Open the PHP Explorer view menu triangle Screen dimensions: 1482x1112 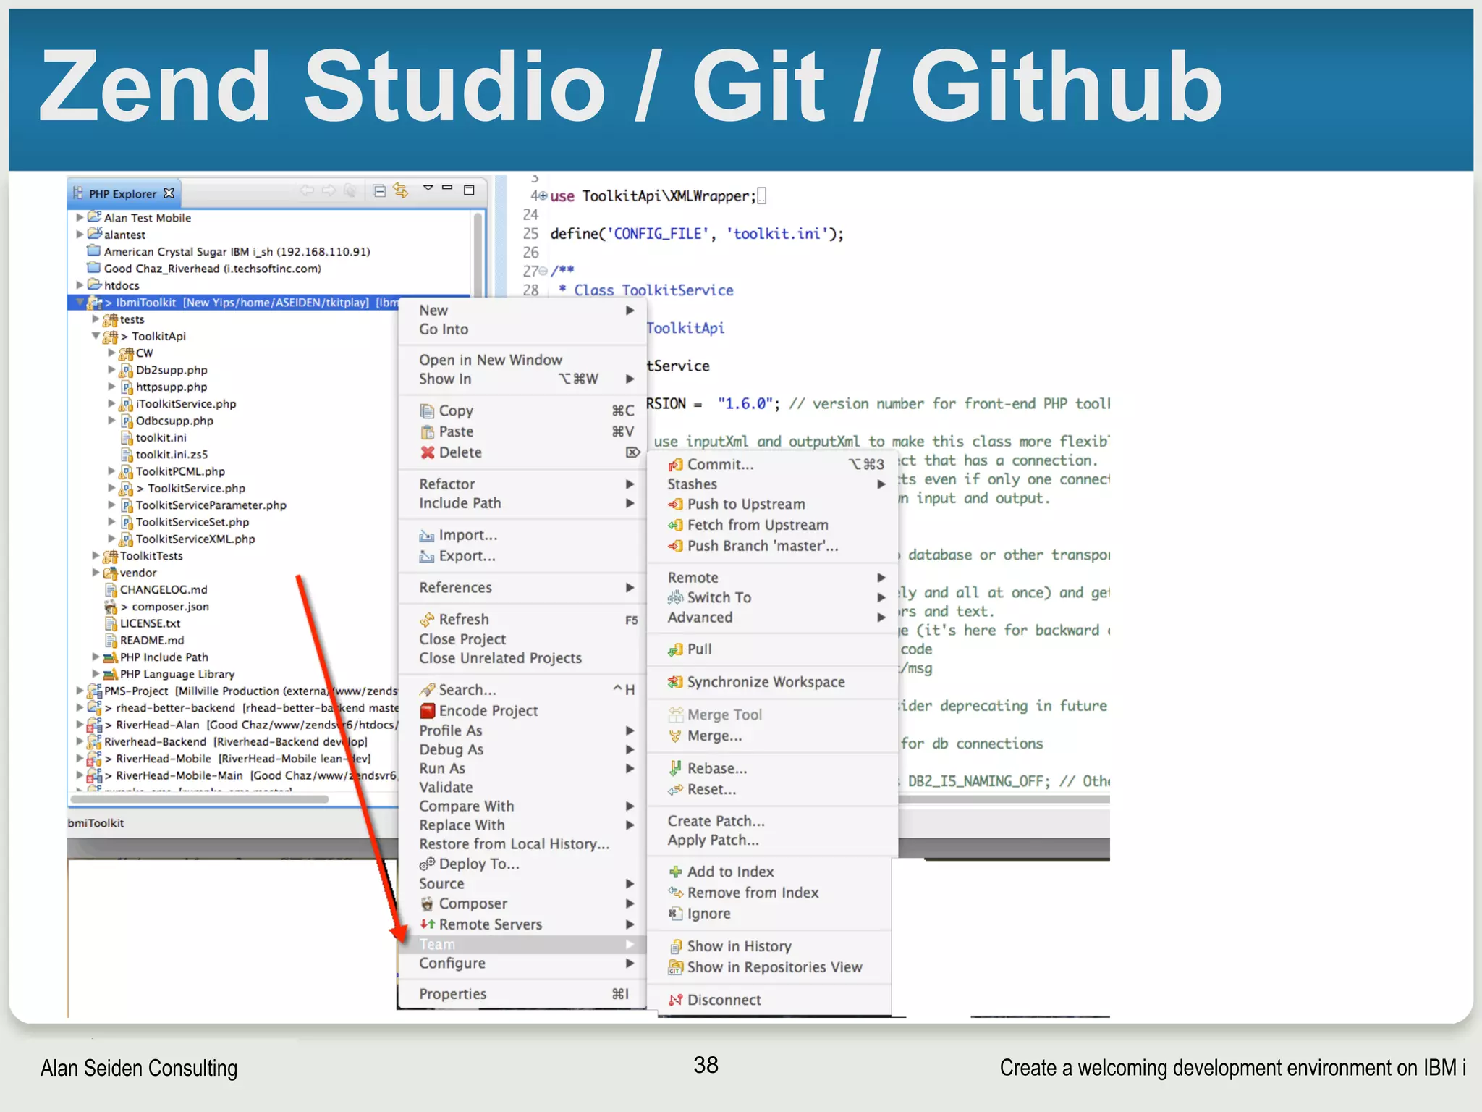[x=428, y=188]
